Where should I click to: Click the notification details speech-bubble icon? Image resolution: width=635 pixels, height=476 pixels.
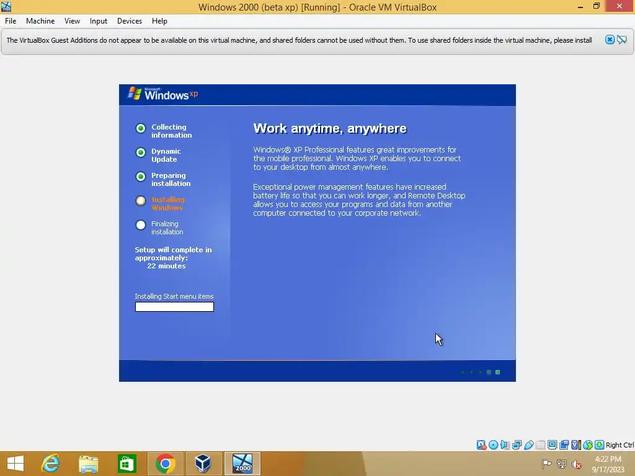[622, 40]
